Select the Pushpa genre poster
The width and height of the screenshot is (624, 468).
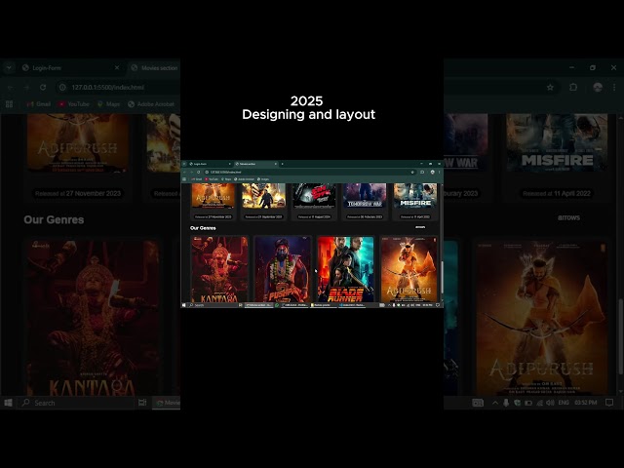point(282,269)
